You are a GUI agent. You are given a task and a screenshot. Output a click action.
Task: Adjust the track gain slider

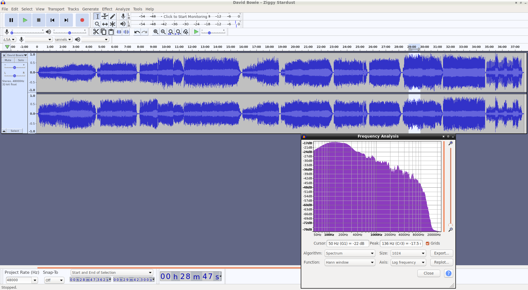tap(15, 67)
